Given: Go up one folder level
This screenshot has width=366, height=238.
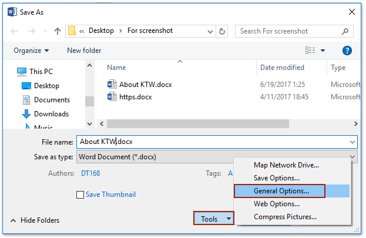Looking at the screenshot, I should pyautogui.click(x=58, y=31).
